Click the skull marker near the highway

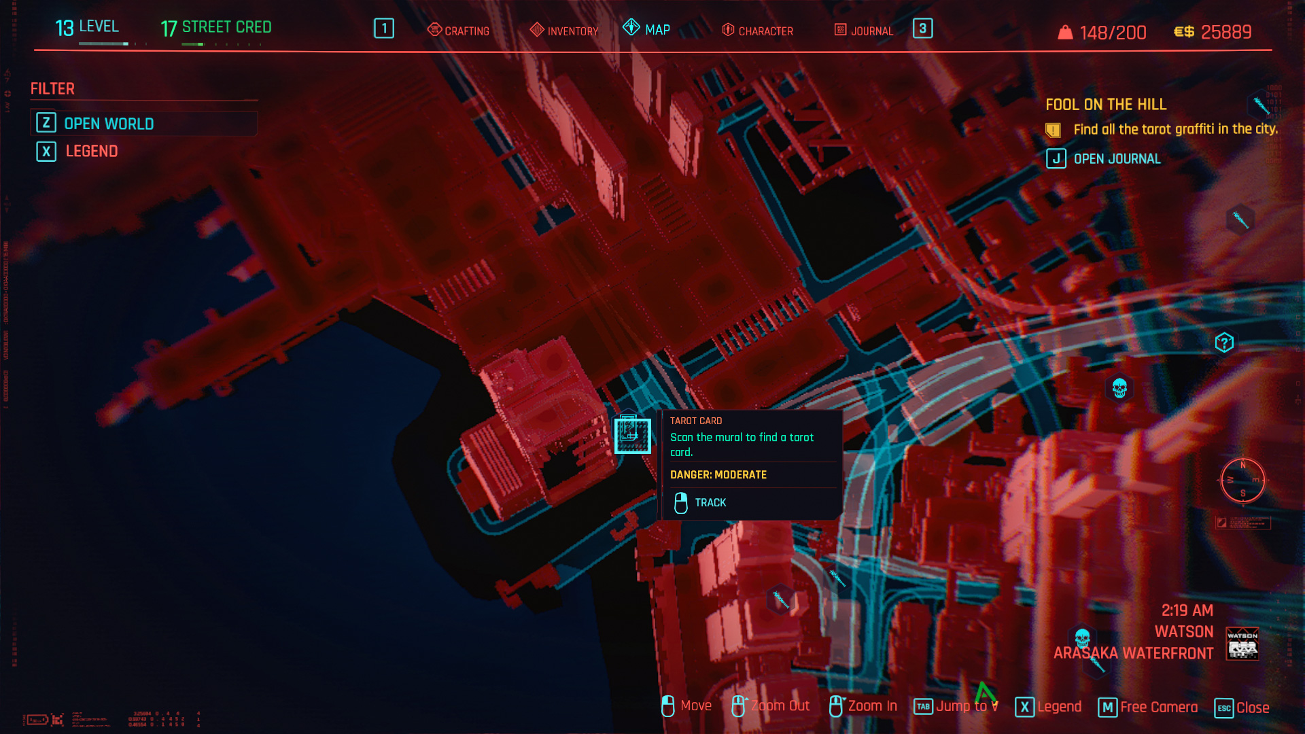tap(1119, 388)
